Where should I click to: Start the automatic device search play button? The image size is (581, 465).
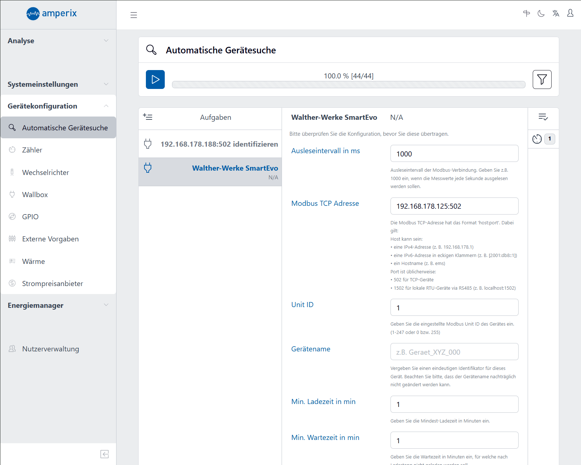coord(155,79)
